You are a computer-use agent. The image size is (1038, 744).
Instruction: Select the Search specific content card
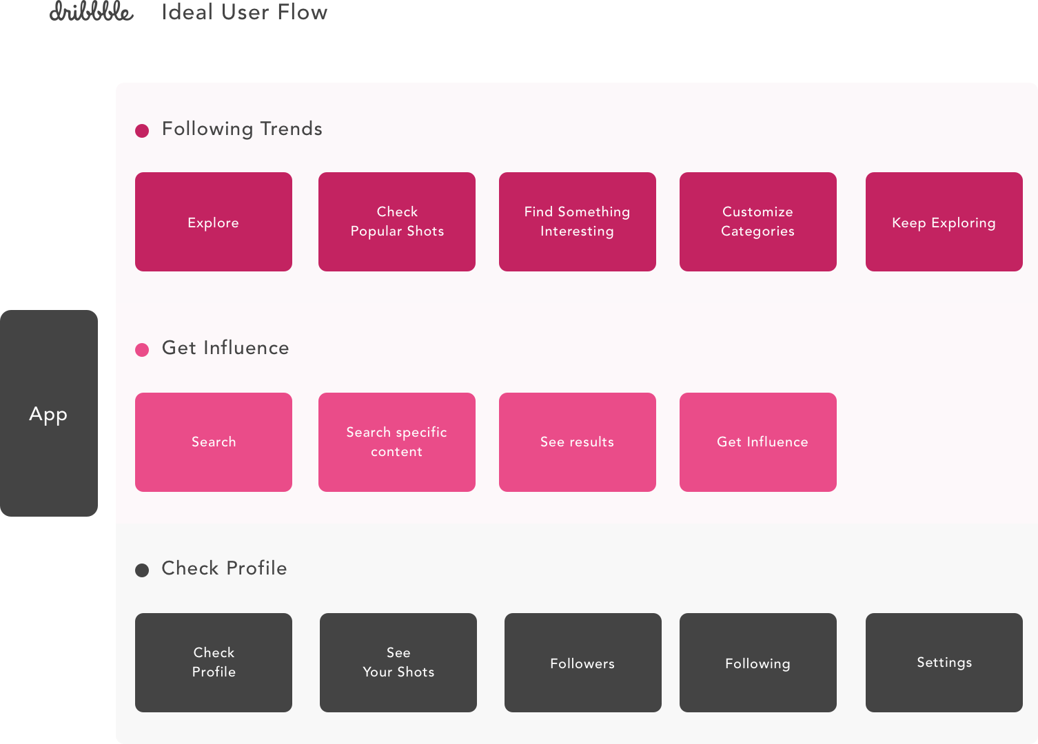pos(397,442)
